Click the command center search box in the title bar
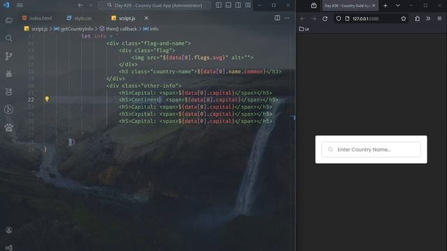This screenshot has height=251, width=447. coord(154,6)
